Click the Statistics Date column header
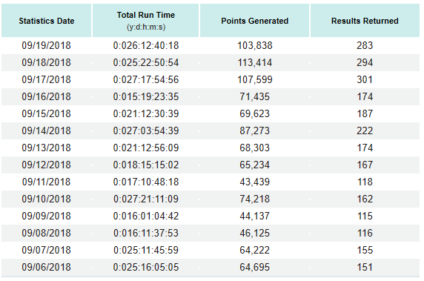The width and height of the screenshot is (424, 281). point(46,21)
